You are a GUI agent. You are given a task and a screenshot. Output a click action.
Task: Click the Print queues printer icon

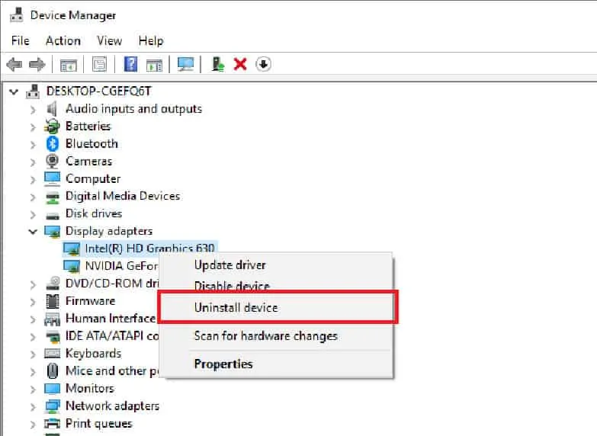tap(52, 424)
